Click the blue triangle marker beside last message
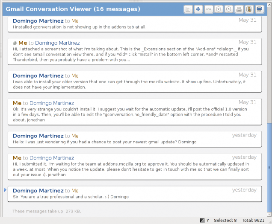272x224 pixels. [x=5, y=190]
